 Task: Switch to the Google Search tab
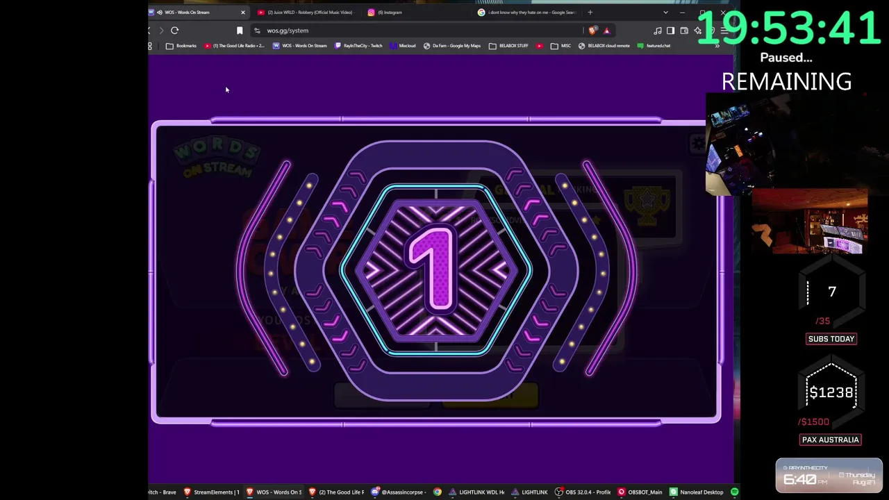tap(528, 12)
